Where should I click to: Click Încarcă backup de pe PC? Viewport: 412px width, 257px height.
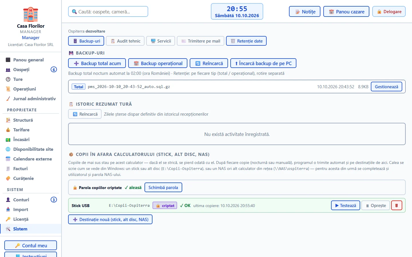[263, 63]
